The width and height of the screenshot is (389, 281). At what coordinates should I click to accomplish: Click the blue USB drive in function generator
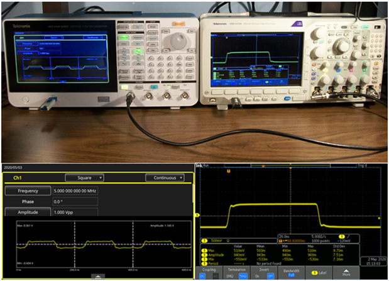49,104
